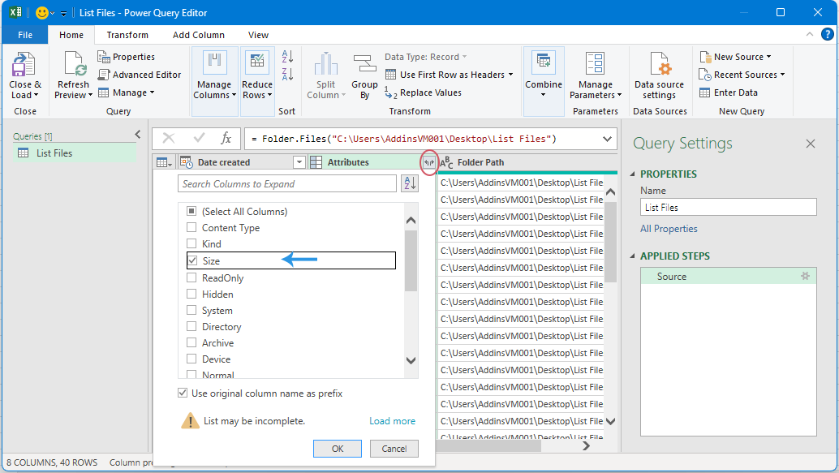Switch to the View tab

[258, 35]
